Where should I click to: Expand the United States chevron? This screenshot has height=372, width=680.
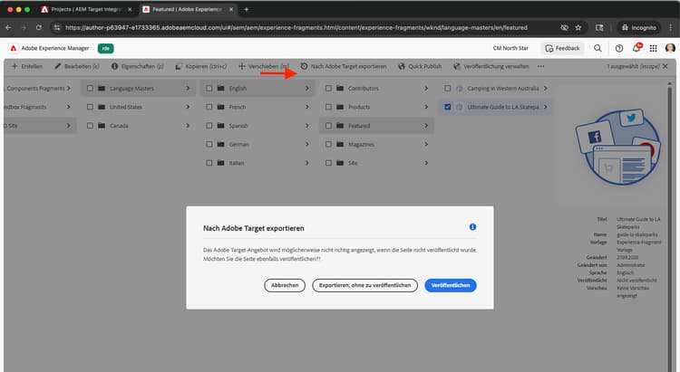tap(188, 107)
